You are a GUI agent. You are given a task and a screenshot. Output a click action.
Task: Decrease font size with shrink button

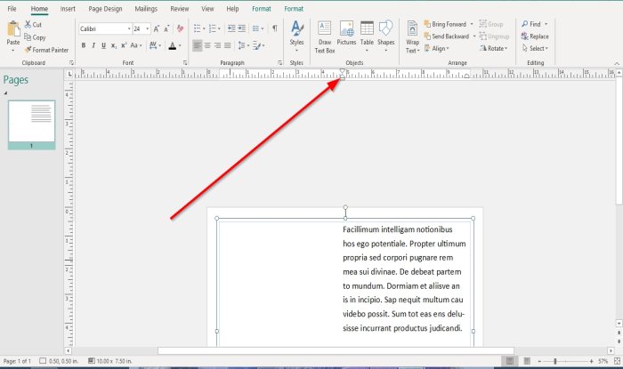tap(167, 28)
